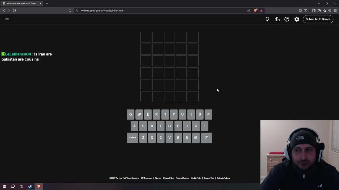Tap the A key on keyboard
This screenshot has height=190, width=339.
134,126
